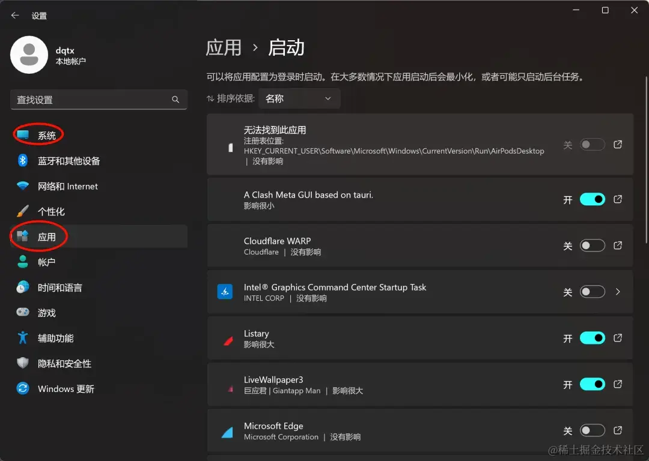649x461 pixels.
Task: Click the 辅助功能 accessibility icon
Action: [x=22, y=338]
